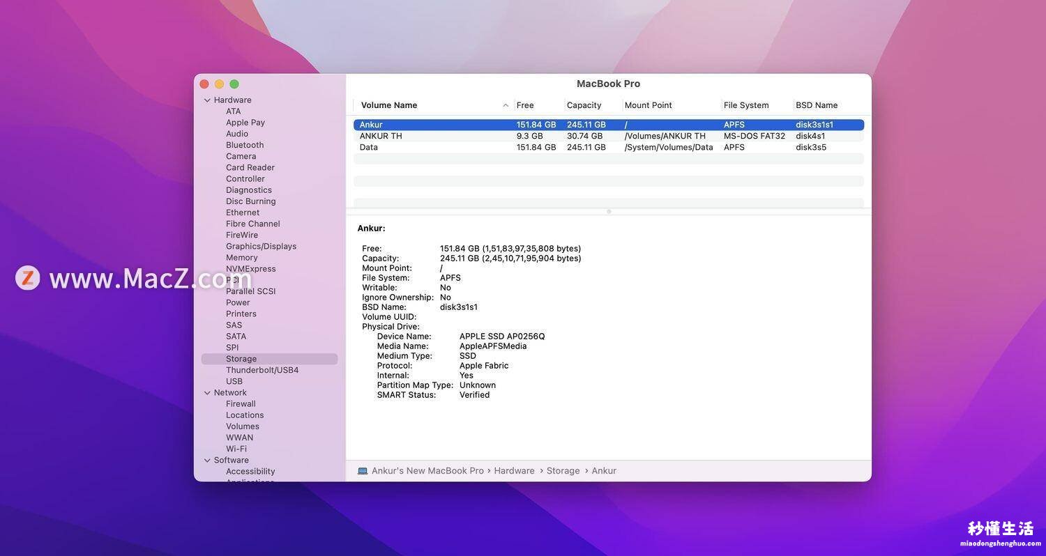
Task: Select Accessibility under Software
Action: (250, 472)
